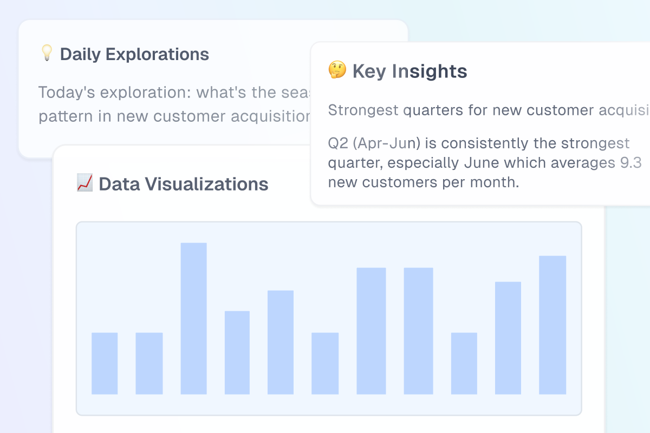Open the Key Insights card title
Image resolution: width=650 pixels, height=433 pixels.
[x=409, y=71]
